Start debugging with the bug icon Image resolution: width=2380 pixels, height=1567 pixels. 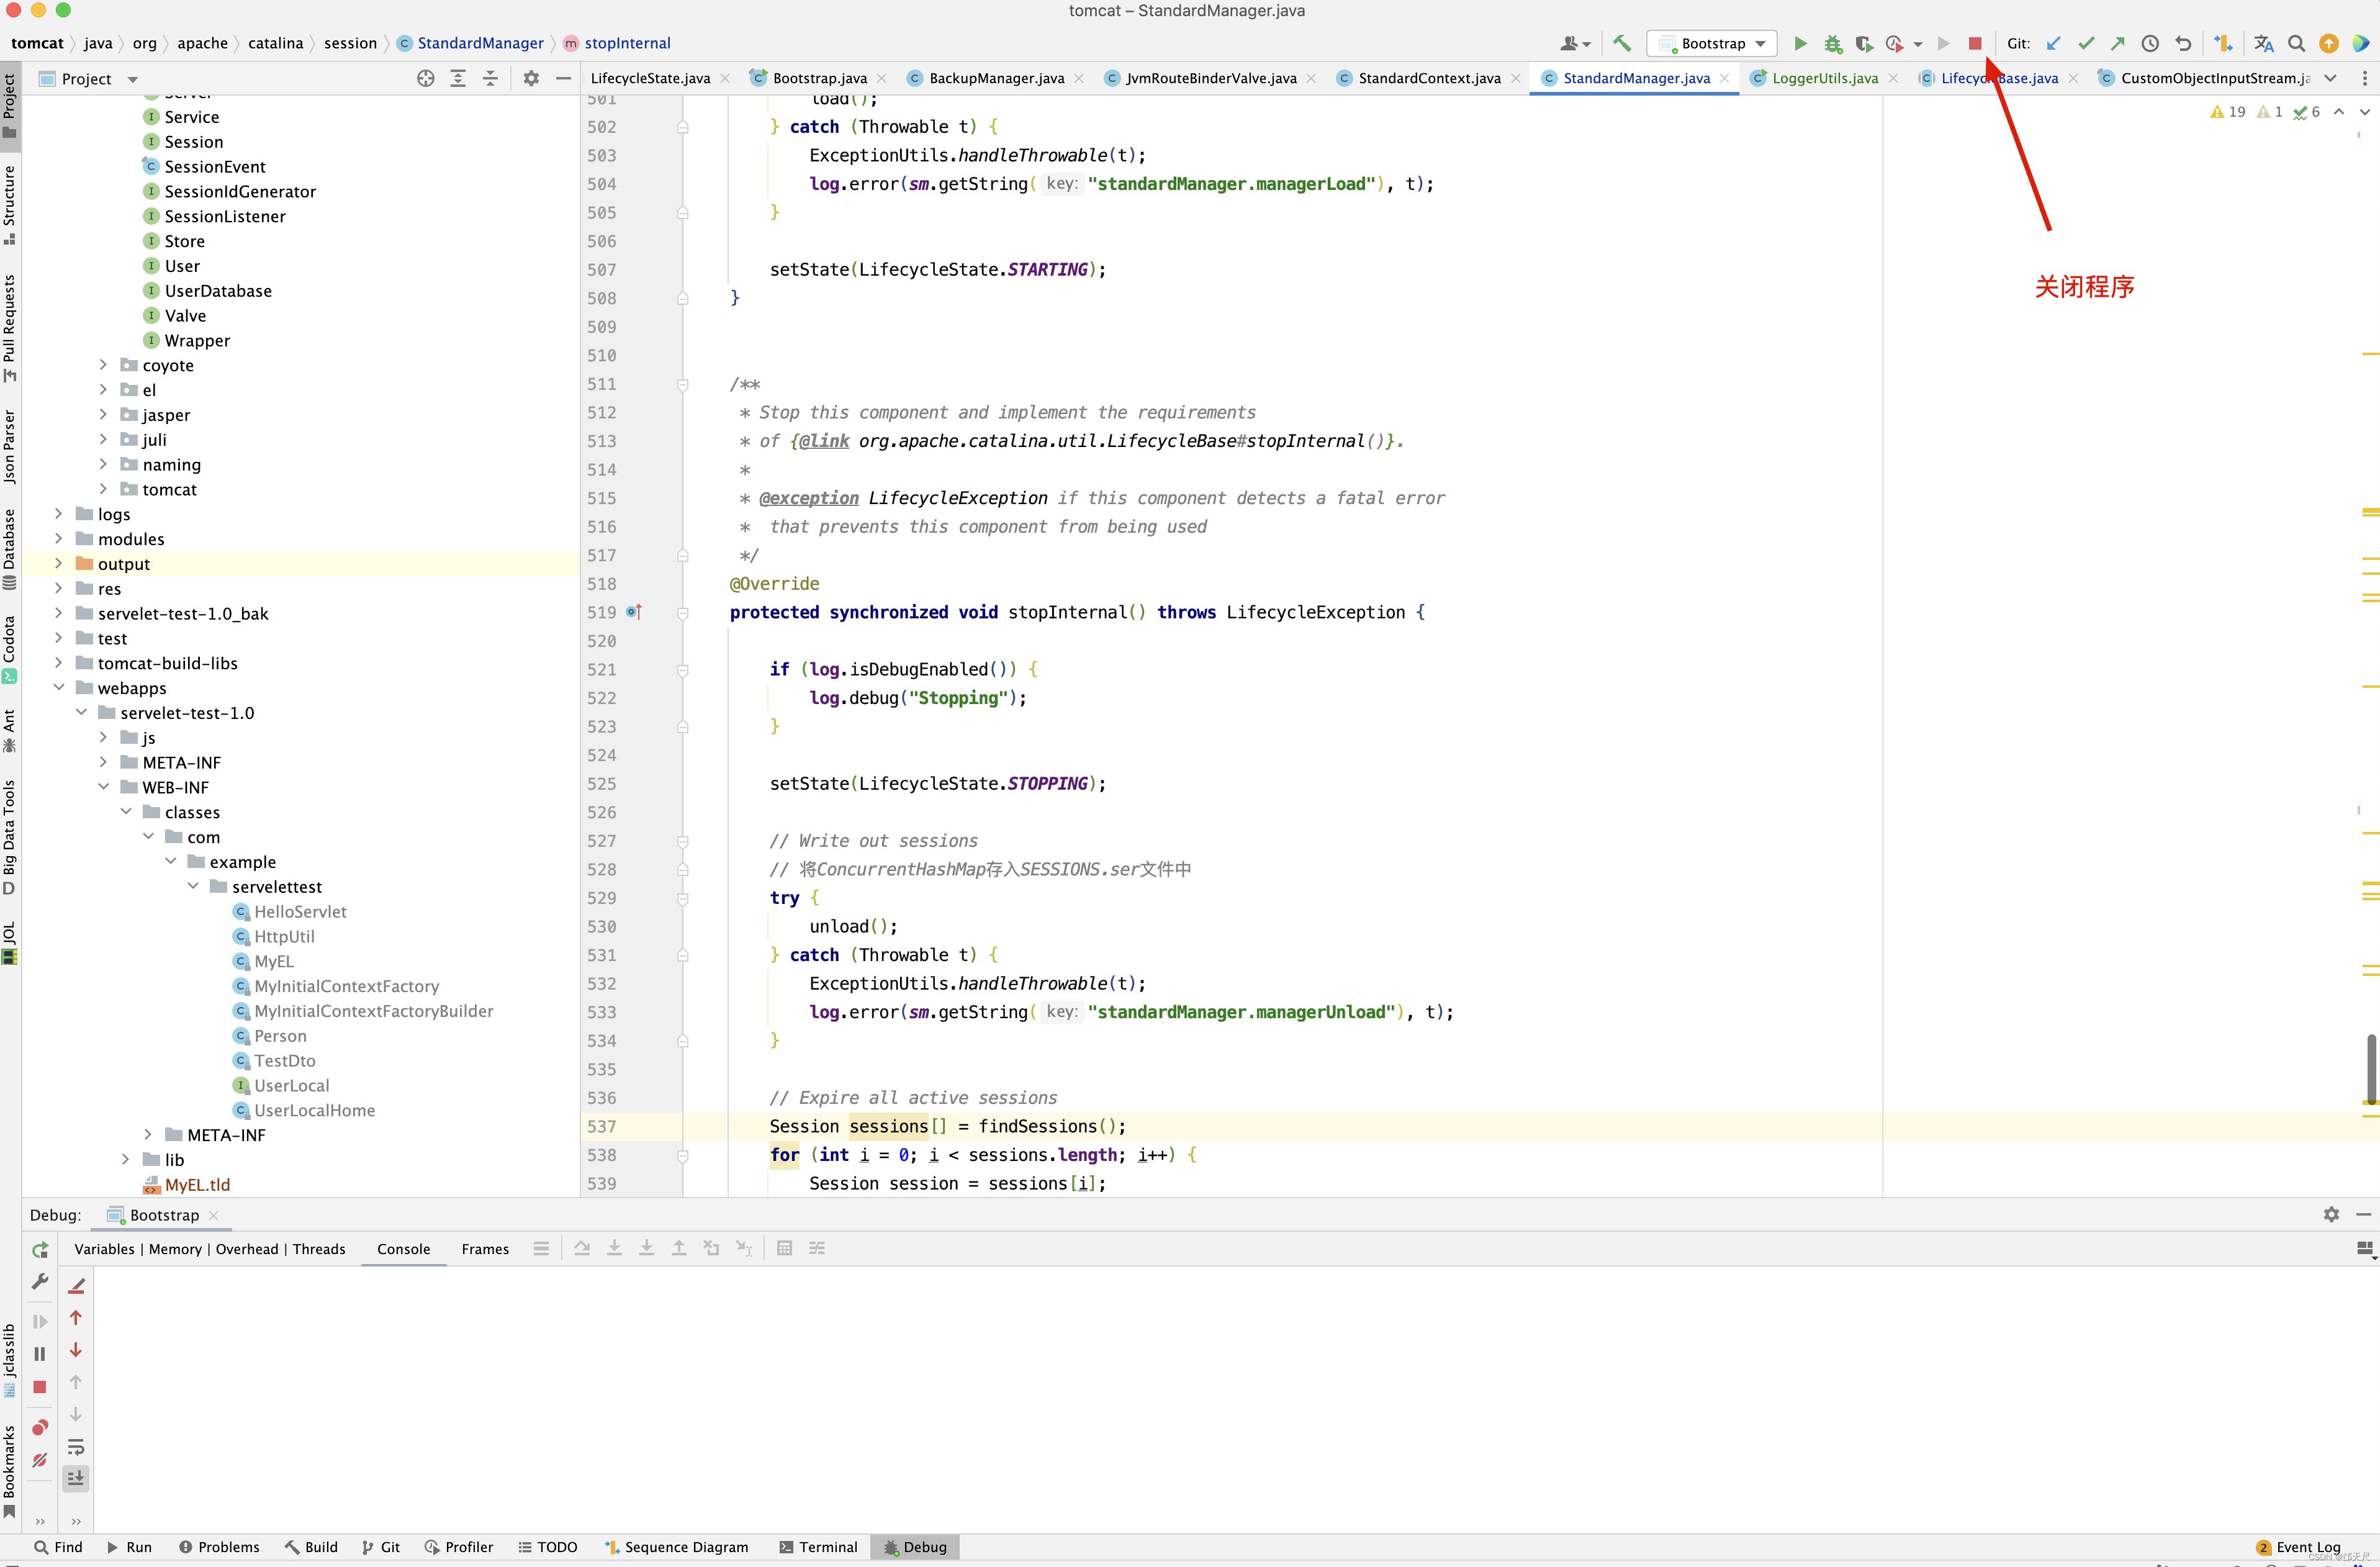coord(1832,43)
